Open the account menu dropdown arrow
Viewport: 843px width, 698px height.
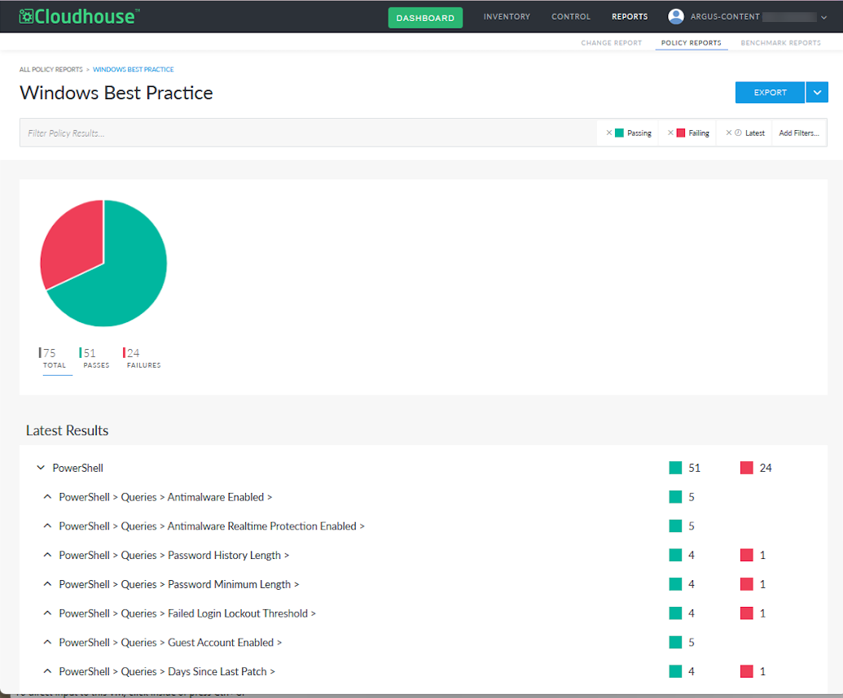(823, 17)
